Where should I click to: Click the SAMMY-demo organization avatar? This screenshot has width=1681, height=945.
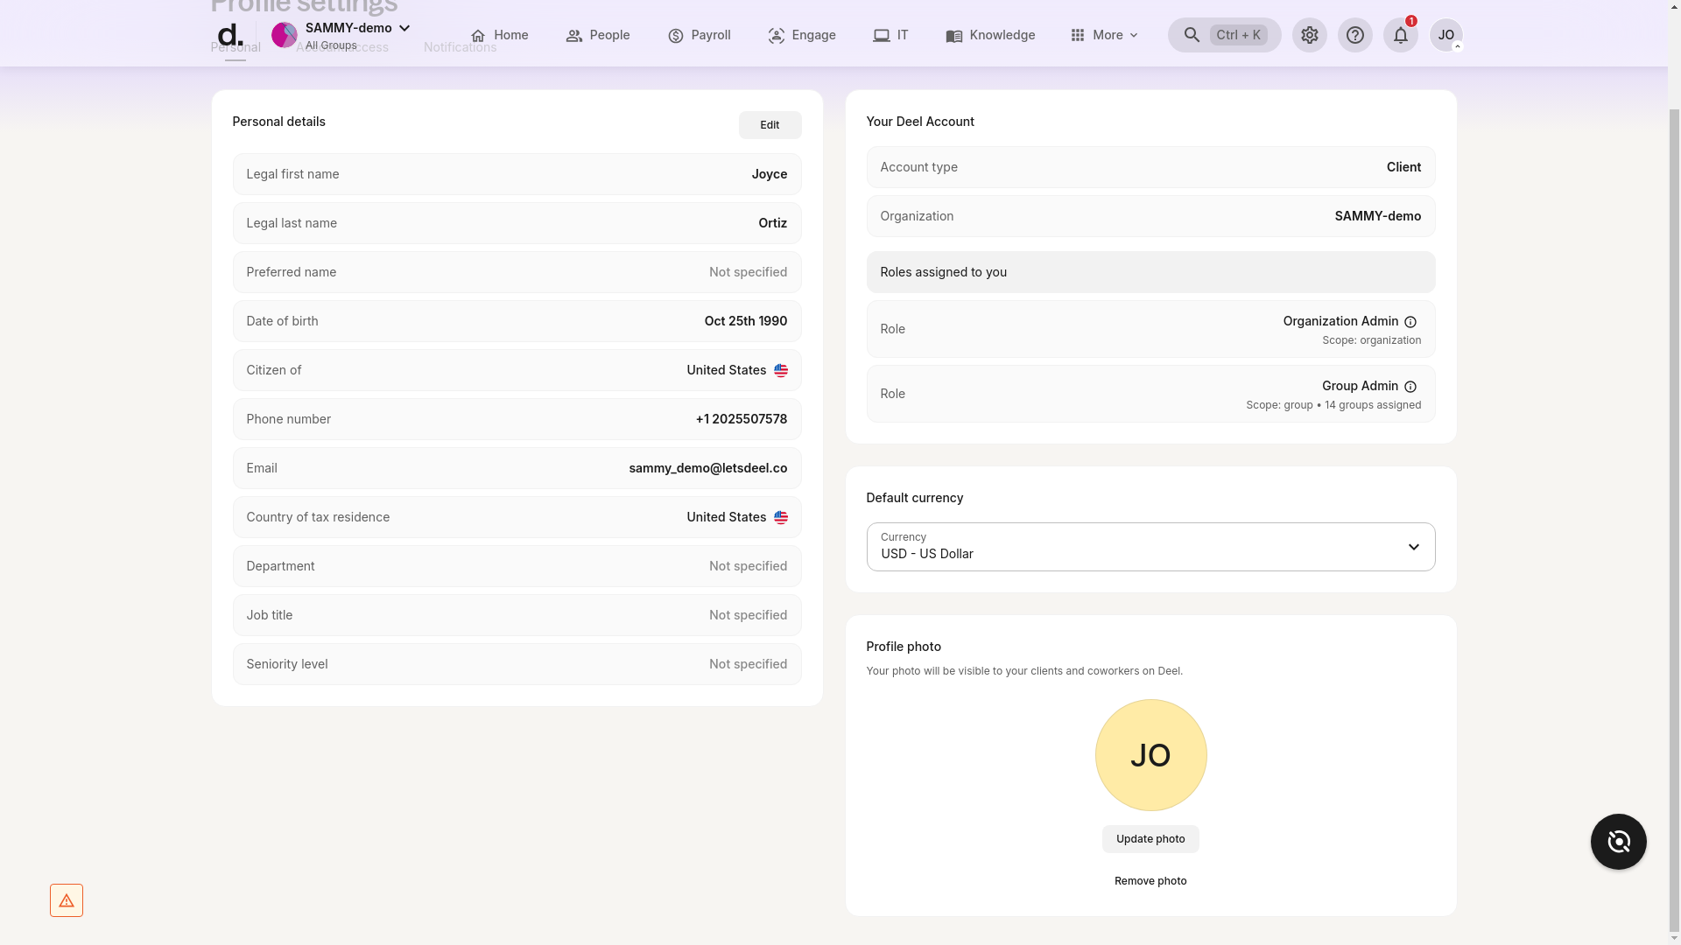[285, 35]
